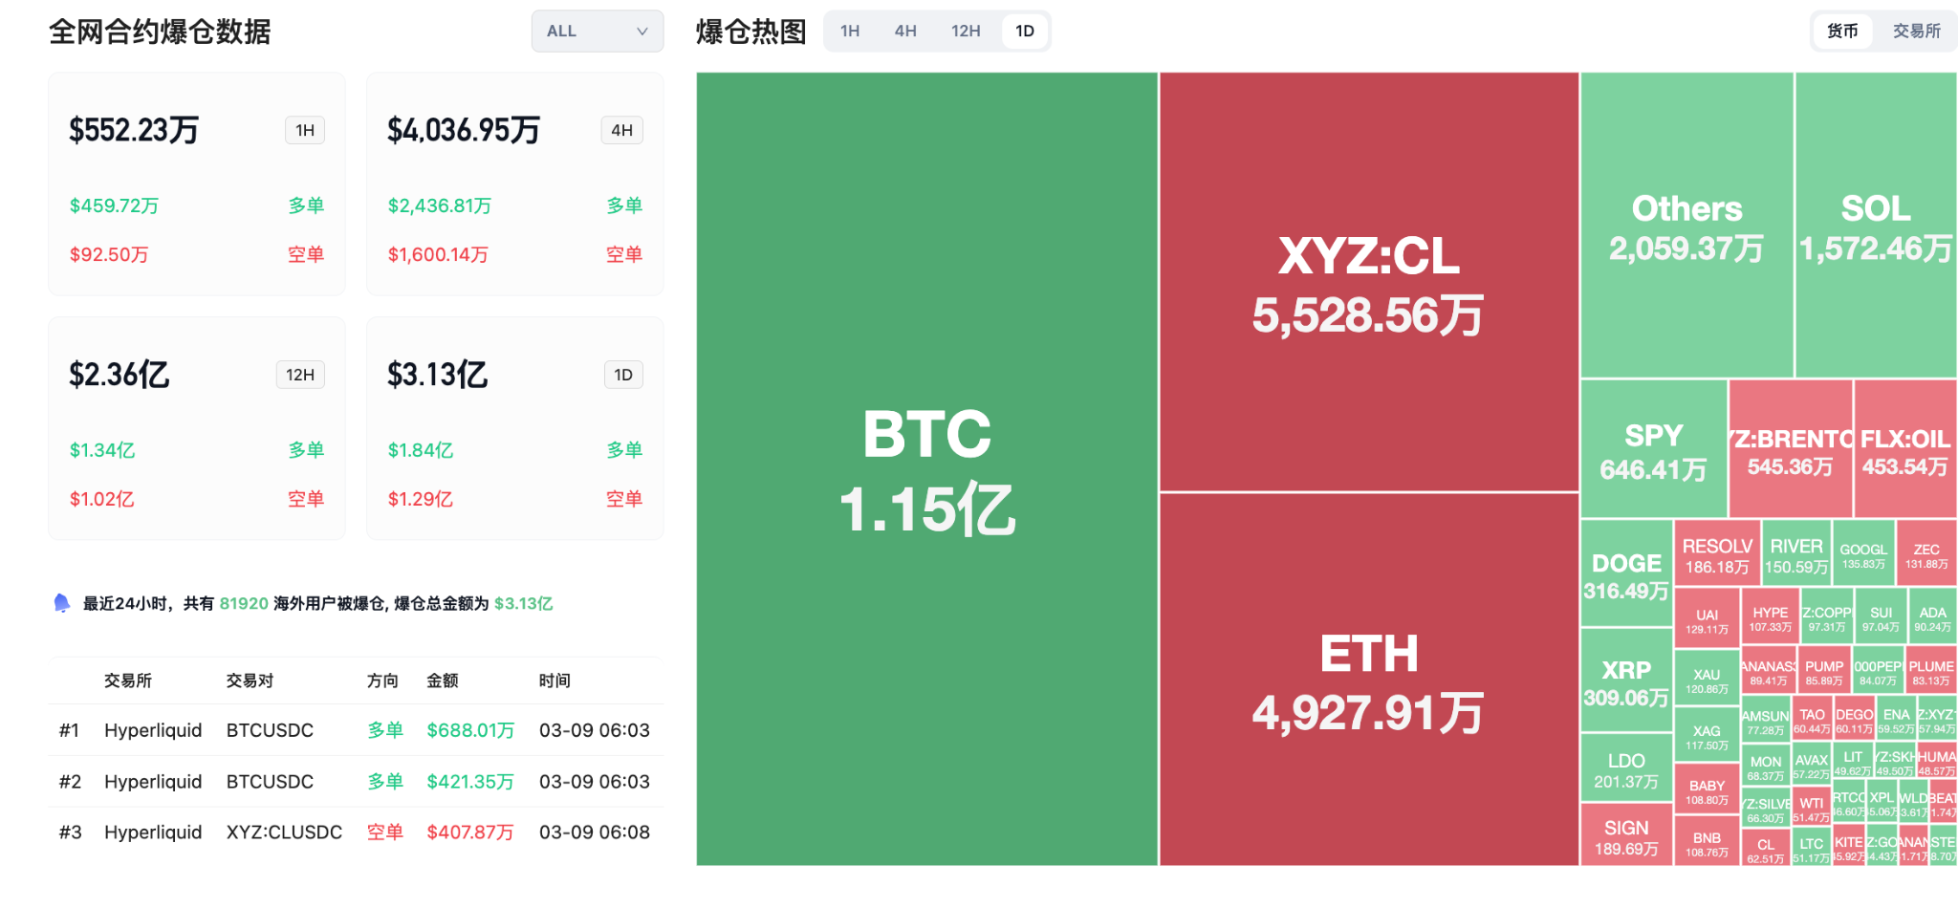Switch heatmap to 12H timeframe

966,32
